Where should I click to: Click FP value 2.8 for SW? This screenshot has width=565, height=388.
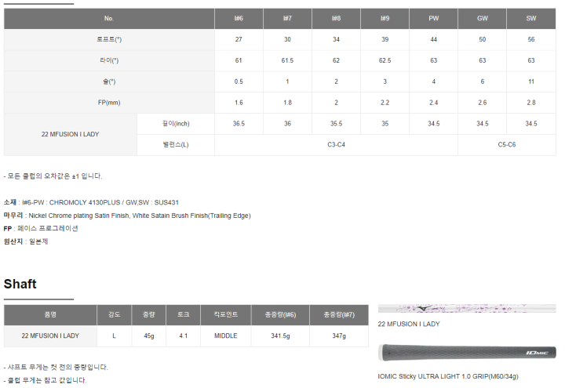[x=531, y=103]
